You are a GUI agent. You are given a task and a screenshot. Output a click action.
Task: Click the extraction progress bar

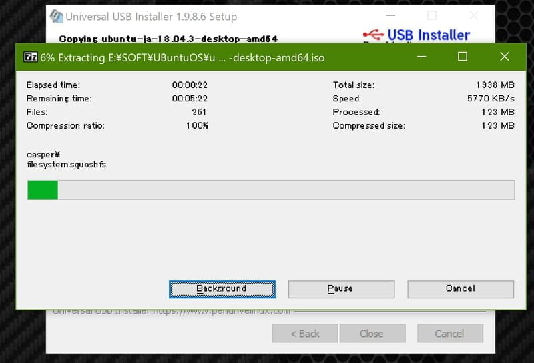pyautogui.click(x=271, y=190)
